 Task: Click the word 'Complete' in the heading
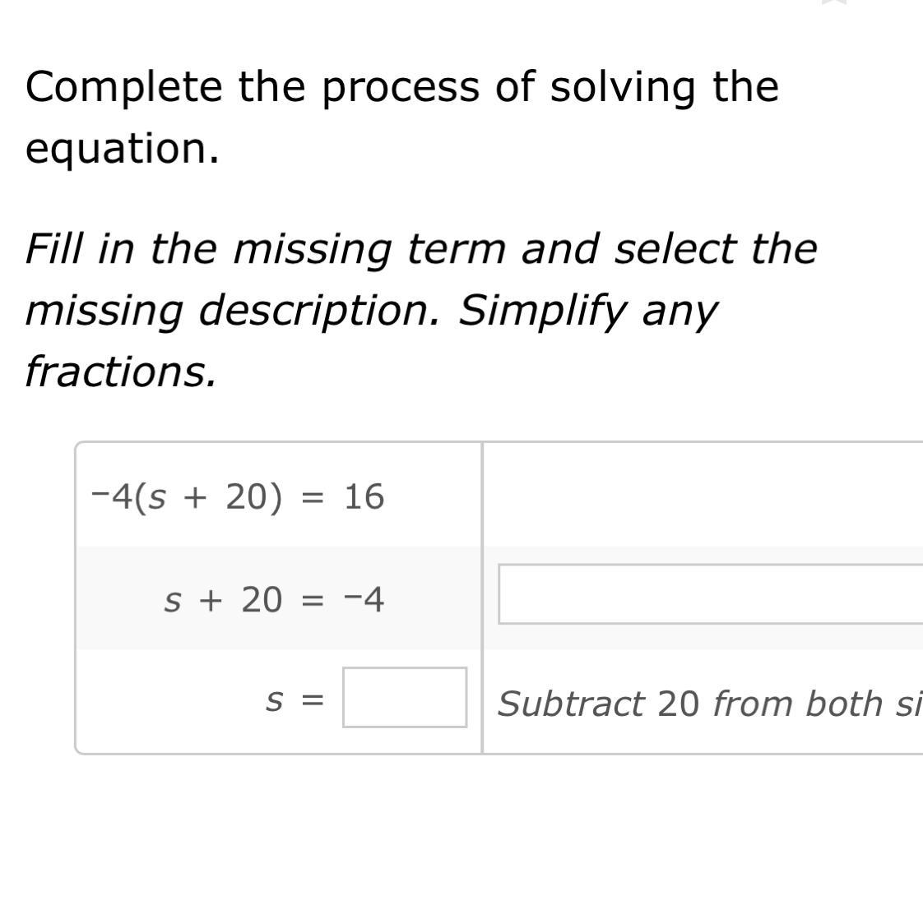point(123,87)
